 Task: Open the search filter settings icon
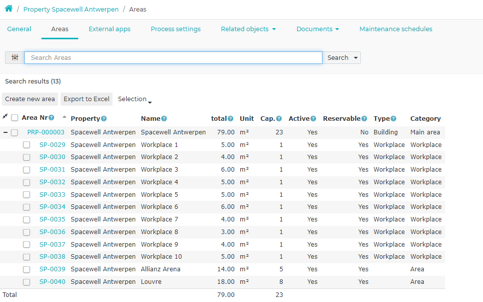(15, 57)
